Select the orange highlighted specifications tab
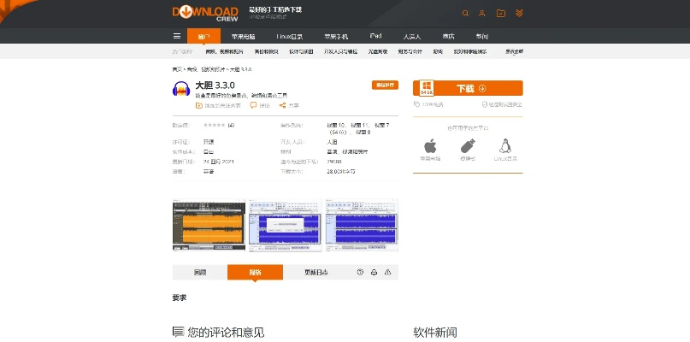 [256, 272]
